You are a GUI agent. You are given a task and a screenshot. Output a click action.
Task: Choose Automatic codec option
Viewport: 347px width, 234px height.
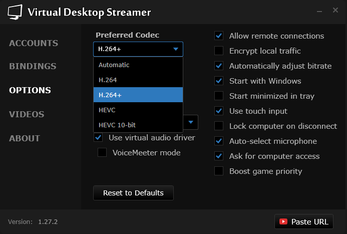pos(138,65)
